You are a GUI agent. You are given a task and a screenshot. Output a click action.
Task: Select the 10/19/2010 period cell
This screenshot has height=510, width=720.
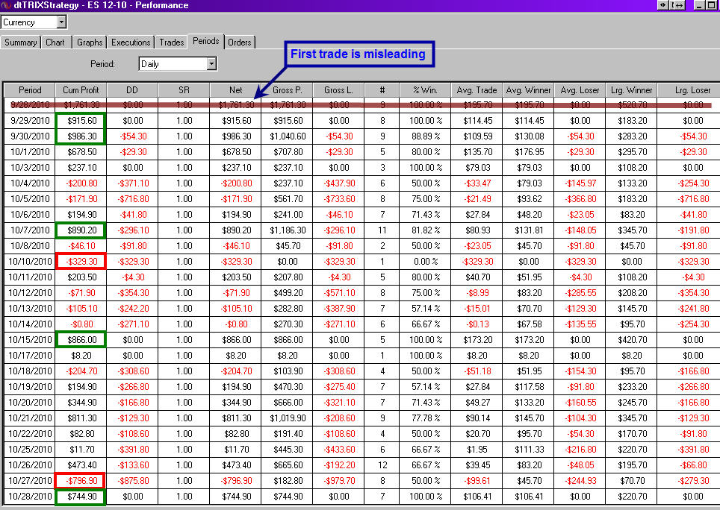[x=30, y=386]
